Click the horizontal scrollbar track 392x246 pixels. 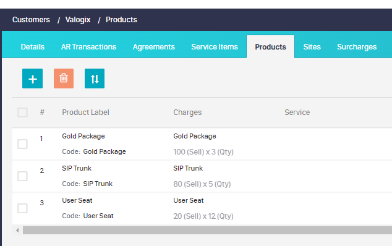(207, 231)
